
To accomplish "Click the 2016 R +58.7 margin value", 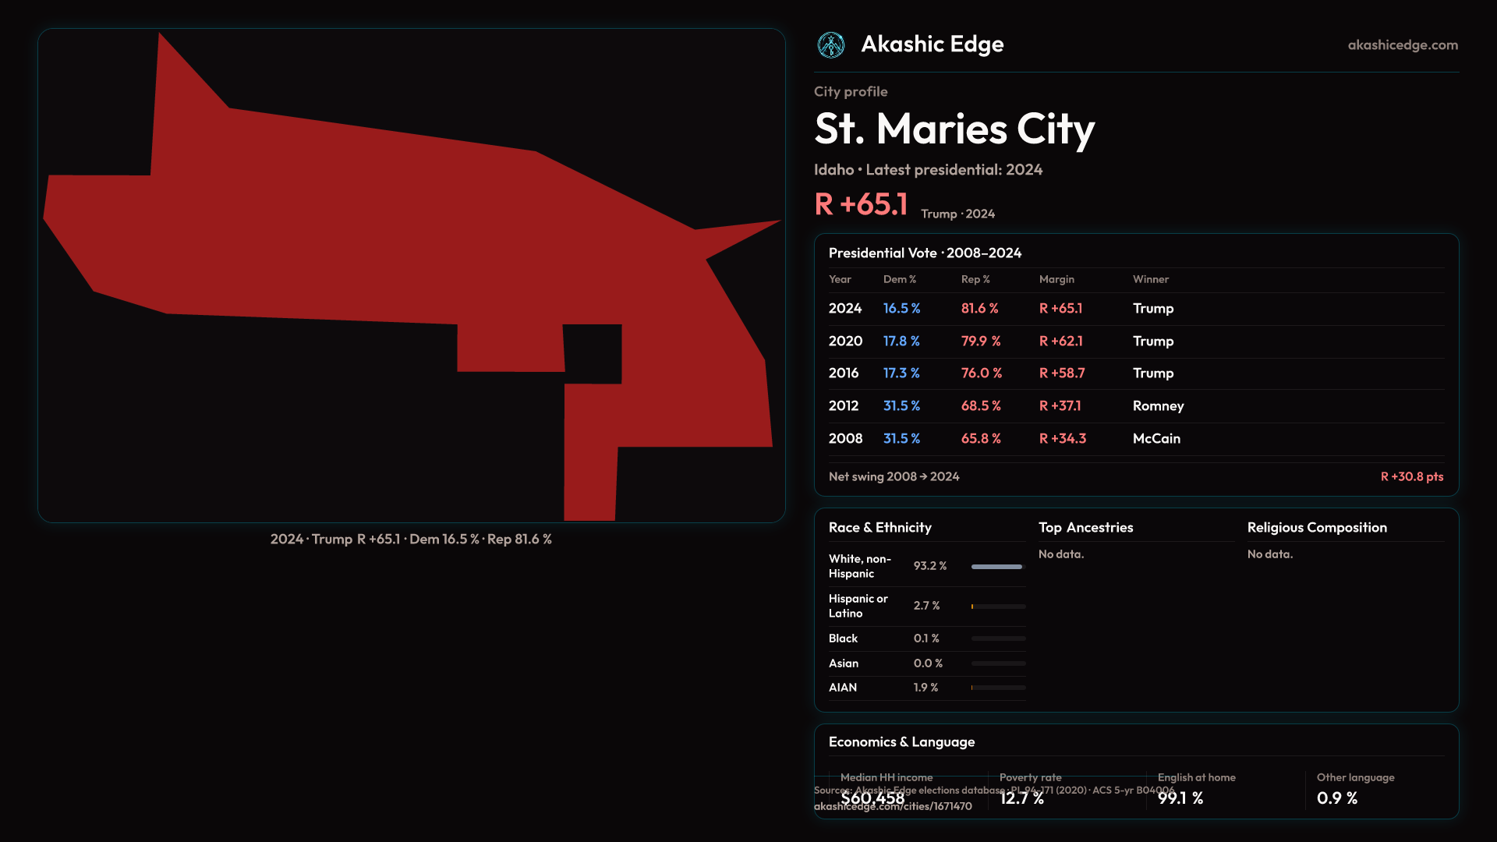I will pyautogui.click(x=1061, y=373).
